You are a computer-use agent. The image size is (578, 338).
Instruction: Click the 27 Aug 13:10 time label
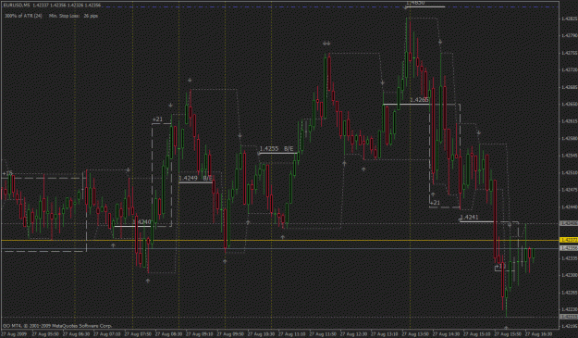click(x=386, y=334)
